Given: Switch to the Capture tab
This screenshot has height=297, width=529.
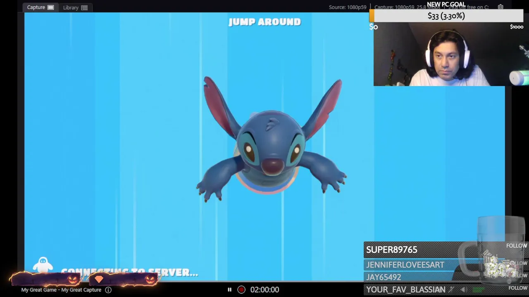Looking at the screenshot, I should coord(40,7).
